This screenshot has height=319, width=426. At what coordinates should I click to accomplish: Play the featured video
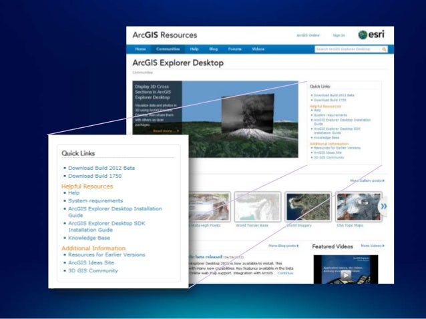[346, 275]
